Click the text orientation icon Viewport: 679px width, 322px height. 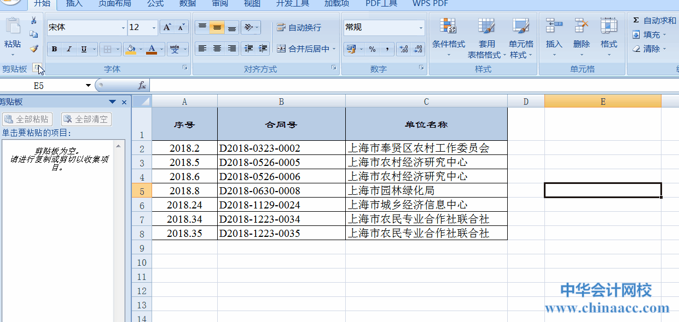pyautogui.click(x=248, y=27)
